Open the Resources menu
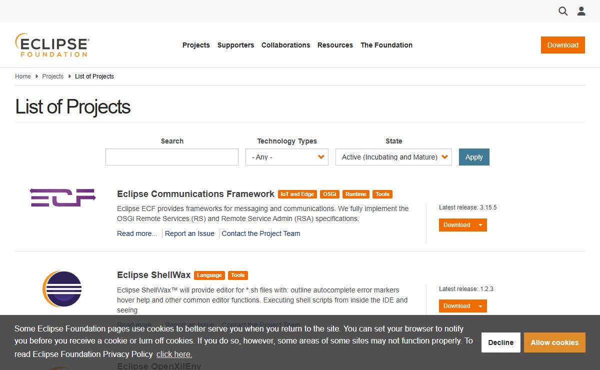The image size is (600, 370). point(335,45)
